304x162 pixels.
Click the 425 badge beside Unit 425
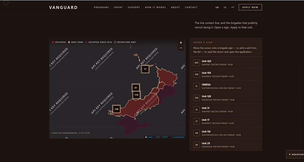point(196,63)
